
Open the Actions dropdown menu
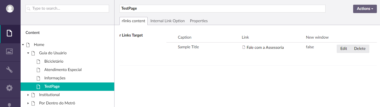pos(365,9)
